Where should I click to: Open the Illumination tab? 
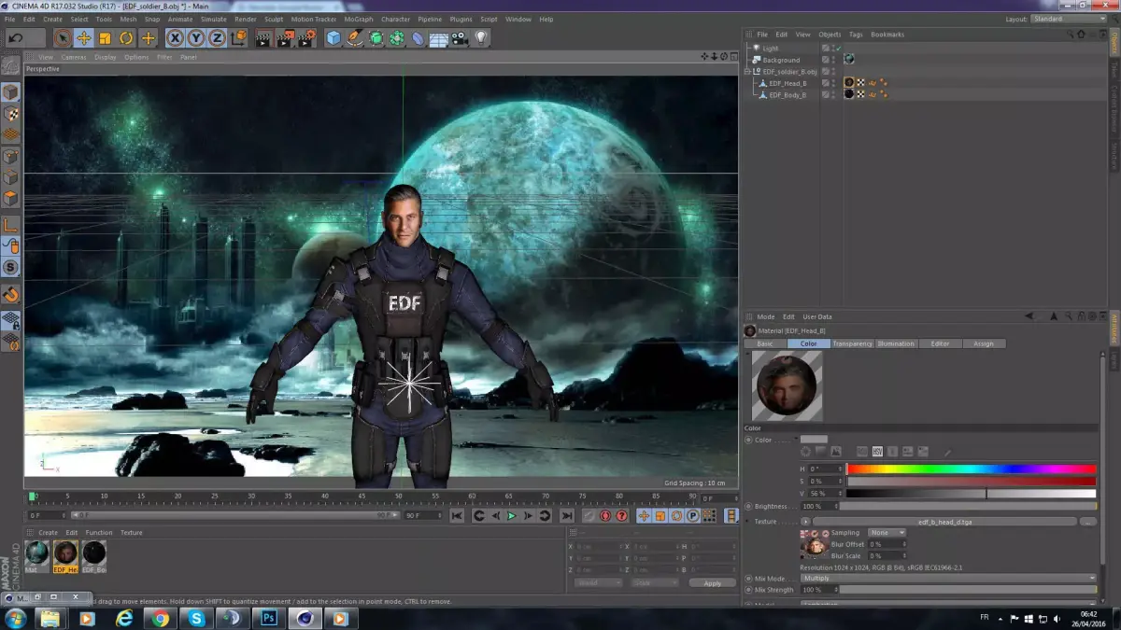click(x=896, y=343)
